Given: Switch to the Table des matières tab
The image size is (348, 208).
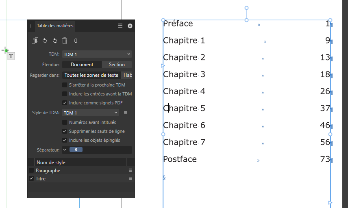Looking at the screenshot, I should (55, 26).
